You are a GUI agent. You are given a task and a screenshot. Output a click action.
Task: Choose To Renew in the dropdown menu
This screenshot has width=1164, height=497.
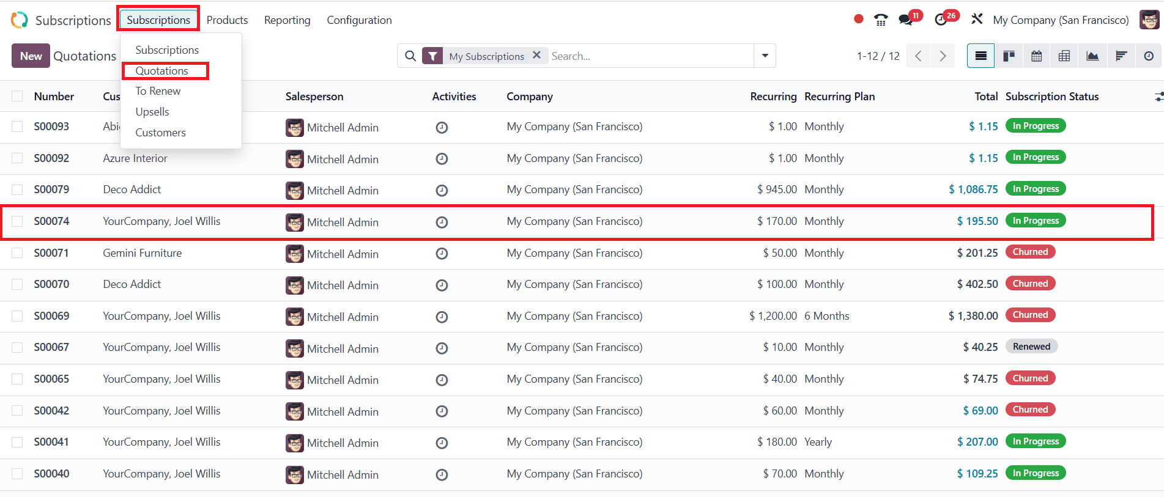point(158,90)
